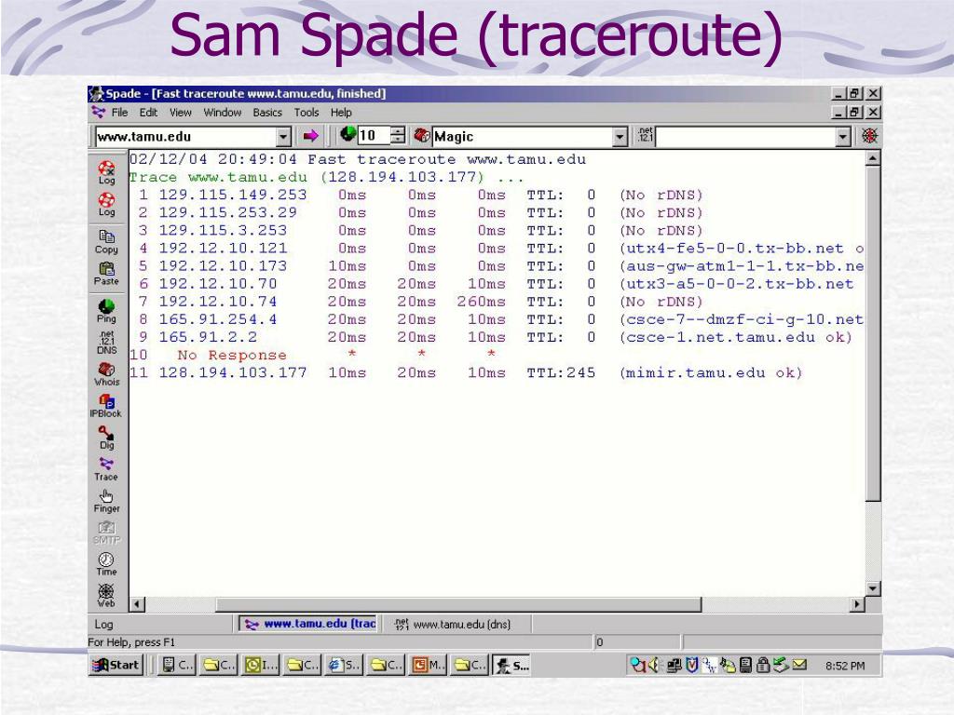Click the '(mimir.tamu.edu ok)' text
Image resolution: width=954 pixels, height=715 pixels.
click(711, 372)
